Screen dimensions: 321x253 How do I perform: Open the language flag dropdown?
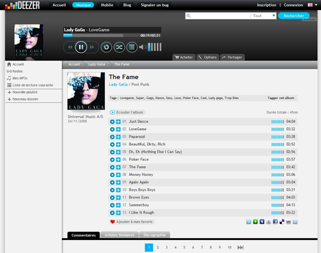(x=312, y=5)
